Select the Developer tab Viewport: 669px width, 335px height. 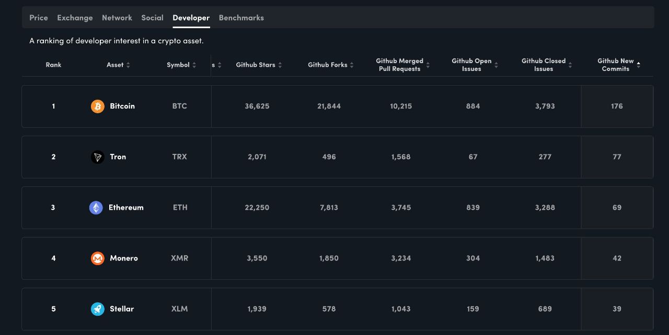(191, 18)
